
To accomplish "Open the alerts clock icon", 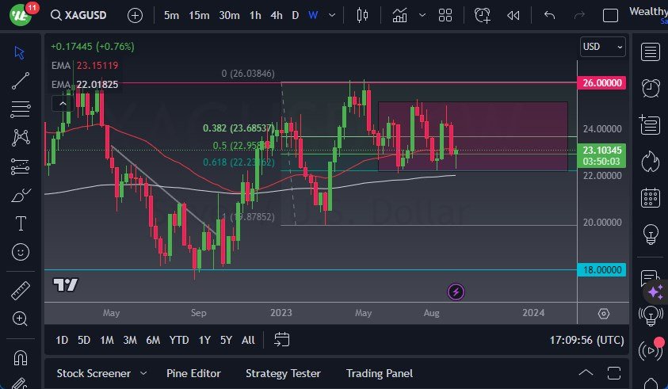I will 651,88.
